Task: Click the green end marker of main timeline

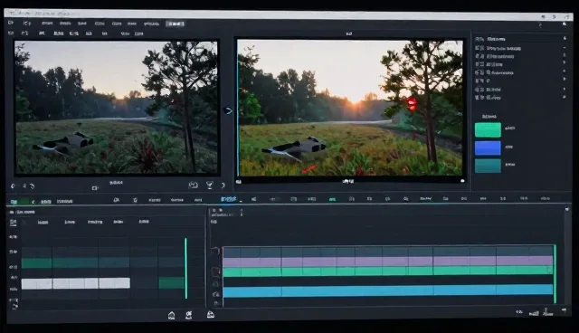Action: click(x=555, y=274)
